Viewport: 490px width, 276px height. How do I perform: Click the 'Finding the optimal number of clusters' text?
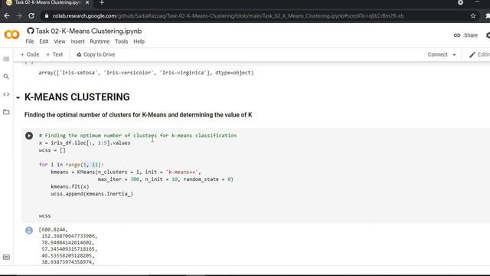(x=138, y=115)
